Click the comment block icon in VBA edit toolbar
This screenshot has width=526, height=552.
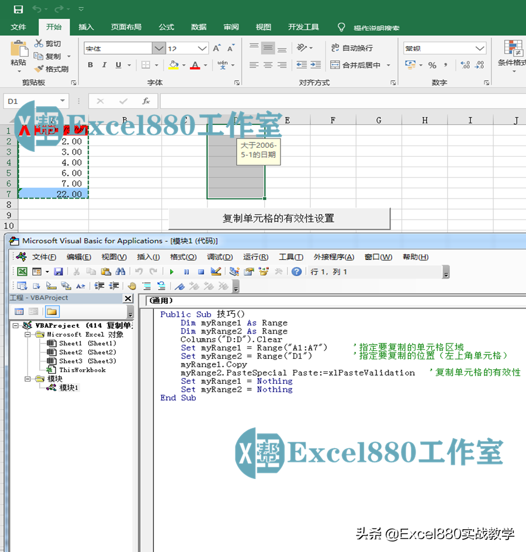(x=147, y=286)
